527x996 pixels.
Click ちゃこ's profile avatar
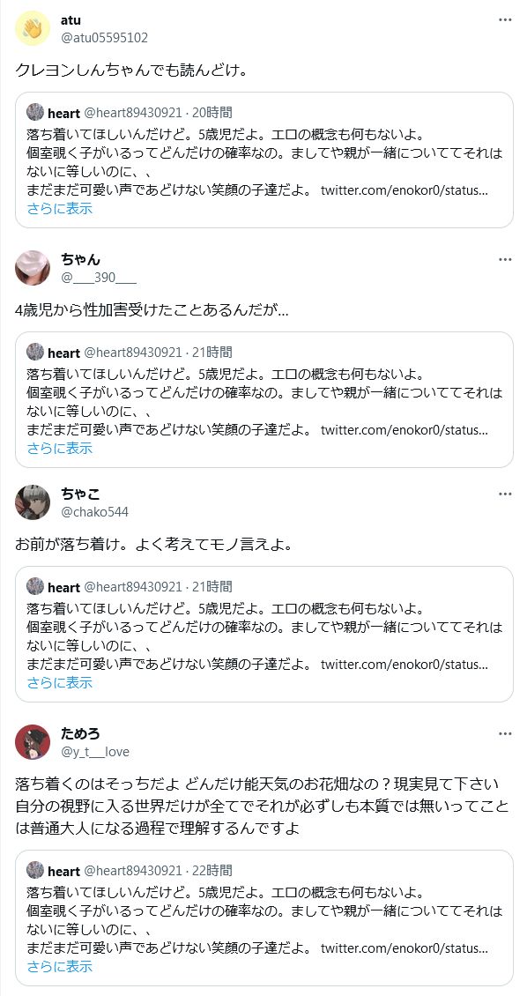[33, 502]
